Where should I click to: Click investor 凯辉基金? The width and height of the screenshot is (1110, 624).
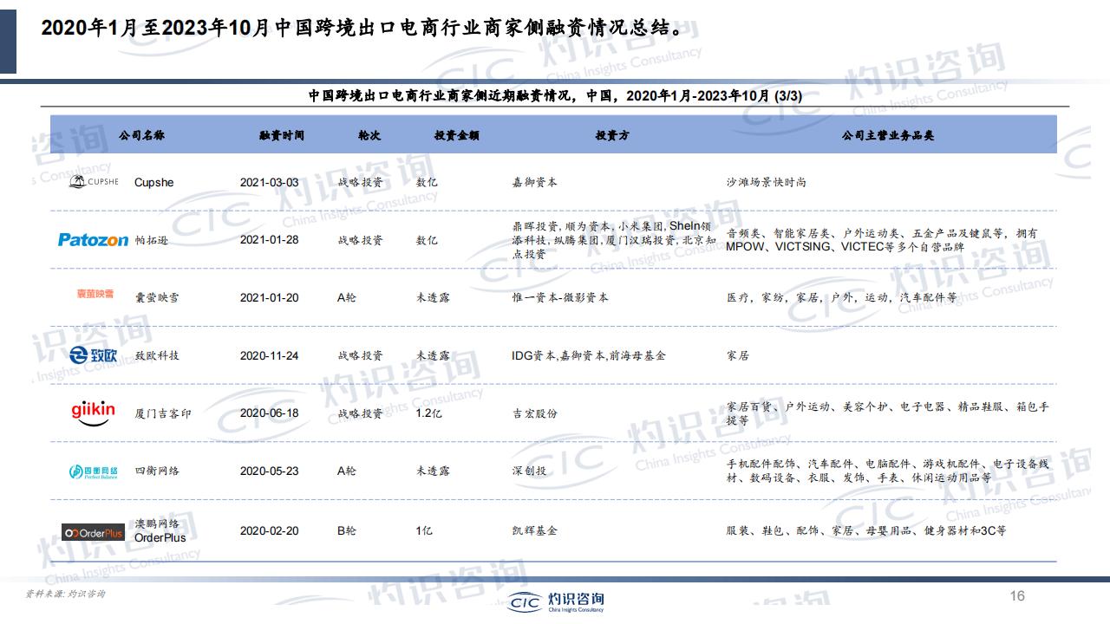[535, 530]
